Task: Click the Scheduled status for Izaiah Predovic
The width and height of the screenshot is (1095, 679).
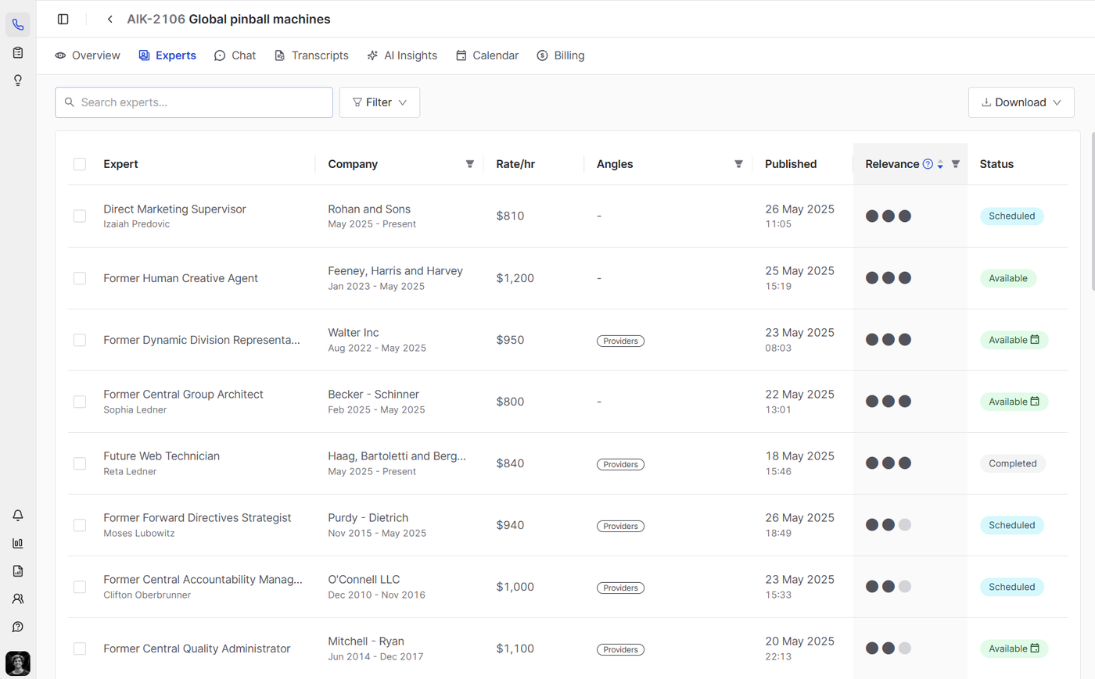Action: point(1011,216)
